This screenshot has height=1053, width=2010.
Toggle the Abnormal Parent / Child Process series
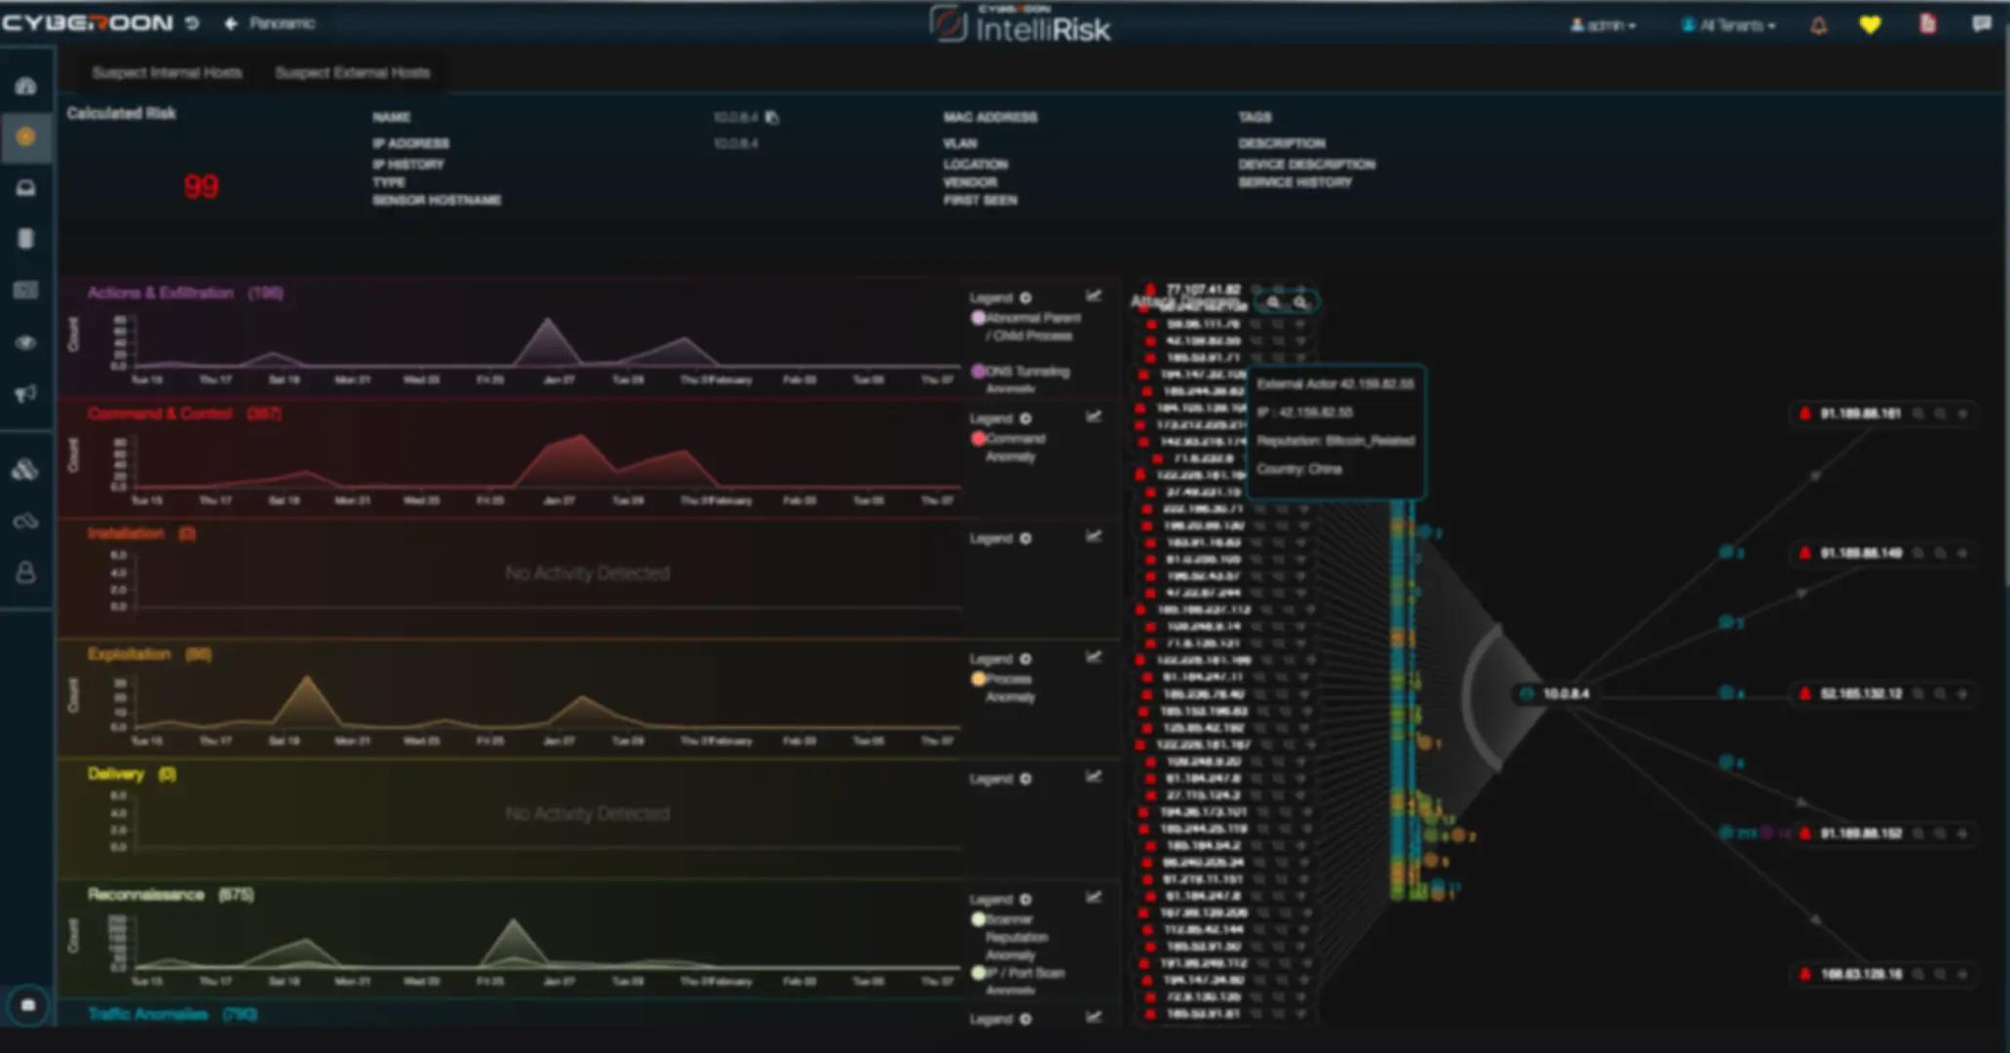tap(1026, 327)
